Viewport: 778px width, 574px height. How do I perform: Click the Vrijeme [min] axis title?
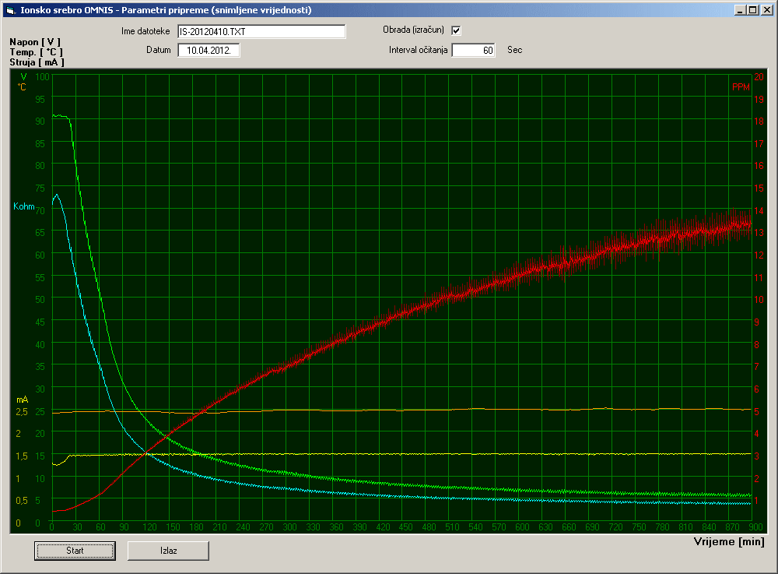[729, 542]
